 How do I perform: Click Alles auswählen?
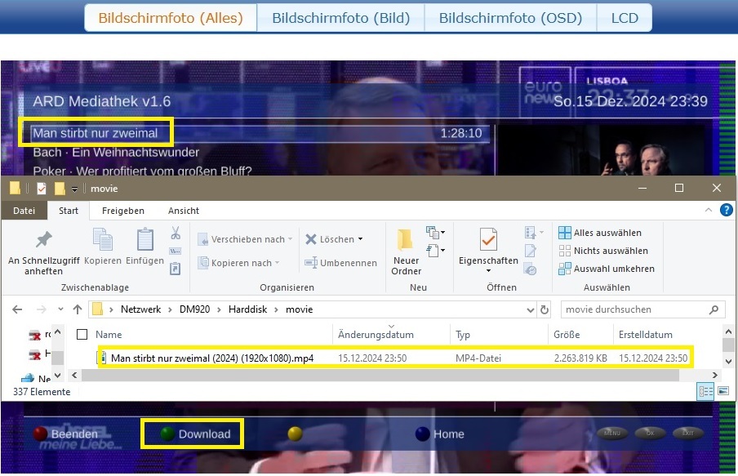point(600,233)
